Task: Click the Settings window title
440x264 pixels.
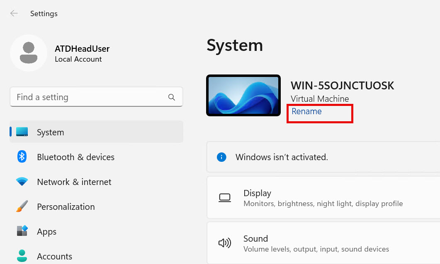Action: (x=44, y=13)
